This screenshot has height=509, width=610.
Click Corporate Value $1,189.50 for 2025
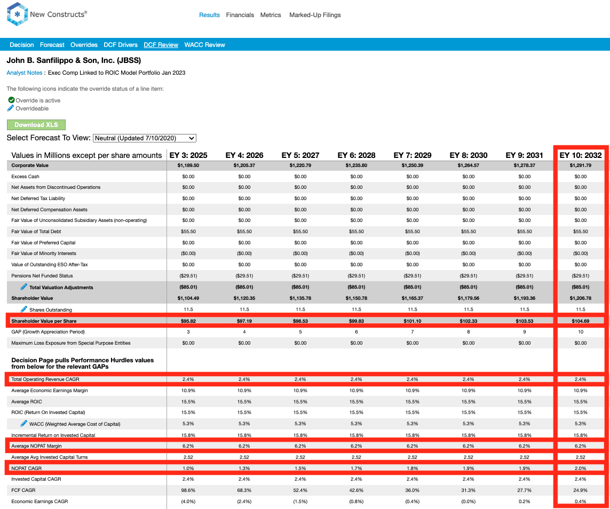[188, 165]
